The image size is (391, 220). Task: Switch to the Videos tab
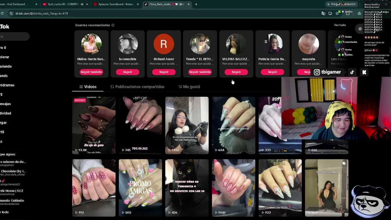88,87
